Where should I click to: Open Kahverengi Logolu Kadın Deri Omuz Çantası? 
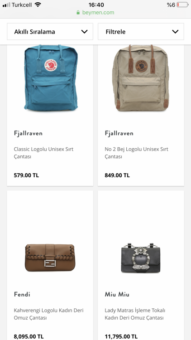click(x=49, y=314)
